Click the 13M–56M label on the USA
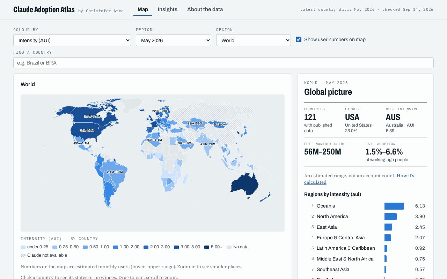The image size is (447, 279). 87,130
